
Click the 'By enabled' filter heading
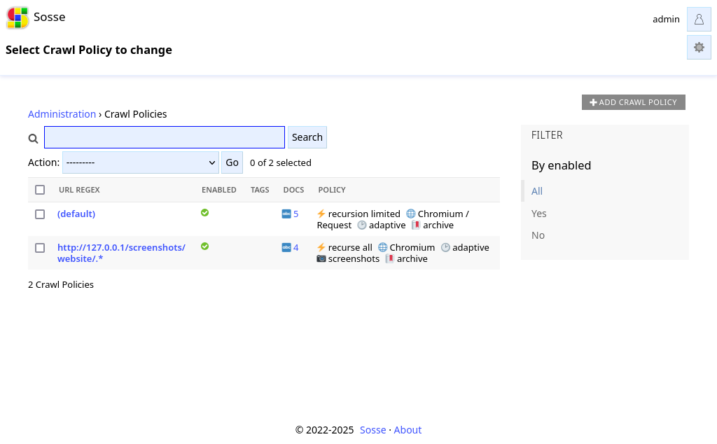coord(561,165)
